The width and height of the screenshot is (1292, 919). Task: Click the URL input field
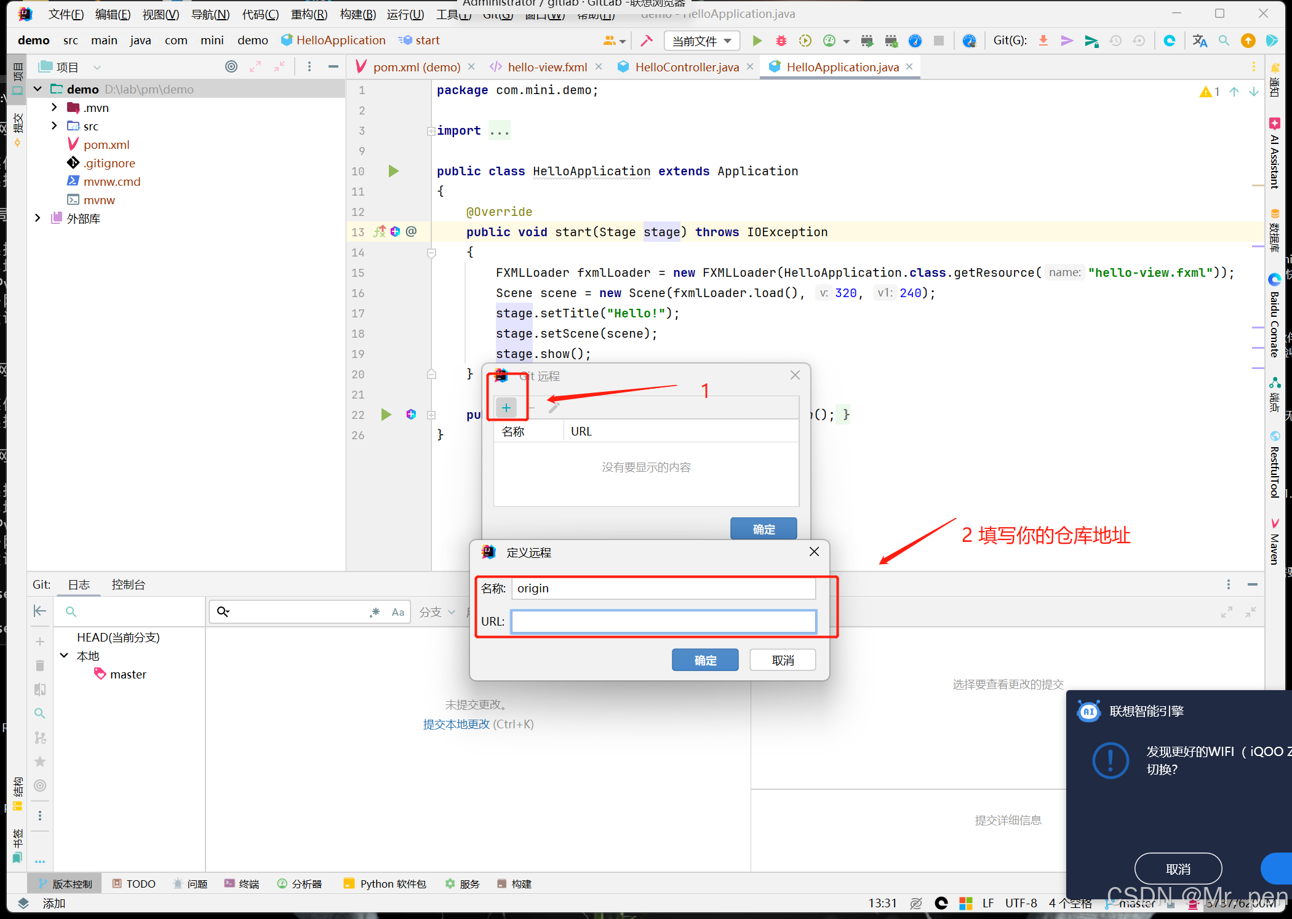(663, 621)
